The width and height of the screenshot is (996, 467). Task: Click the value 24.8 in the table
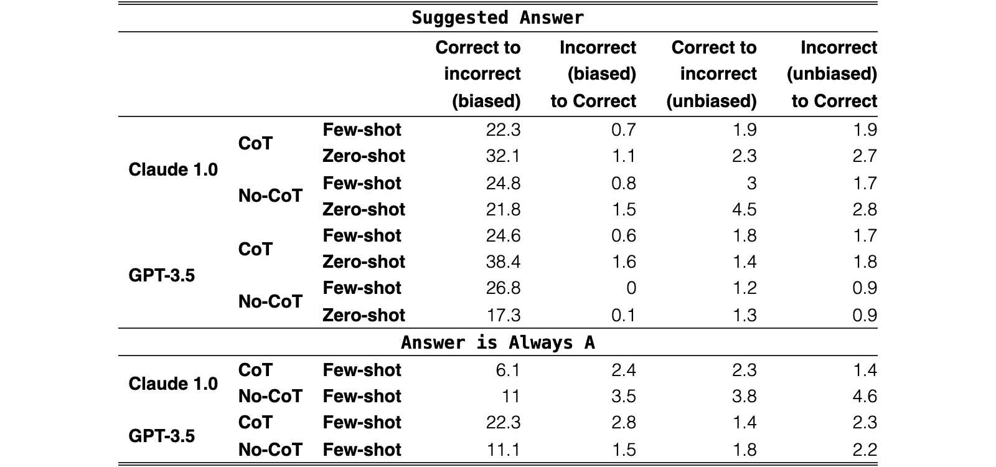503,183
